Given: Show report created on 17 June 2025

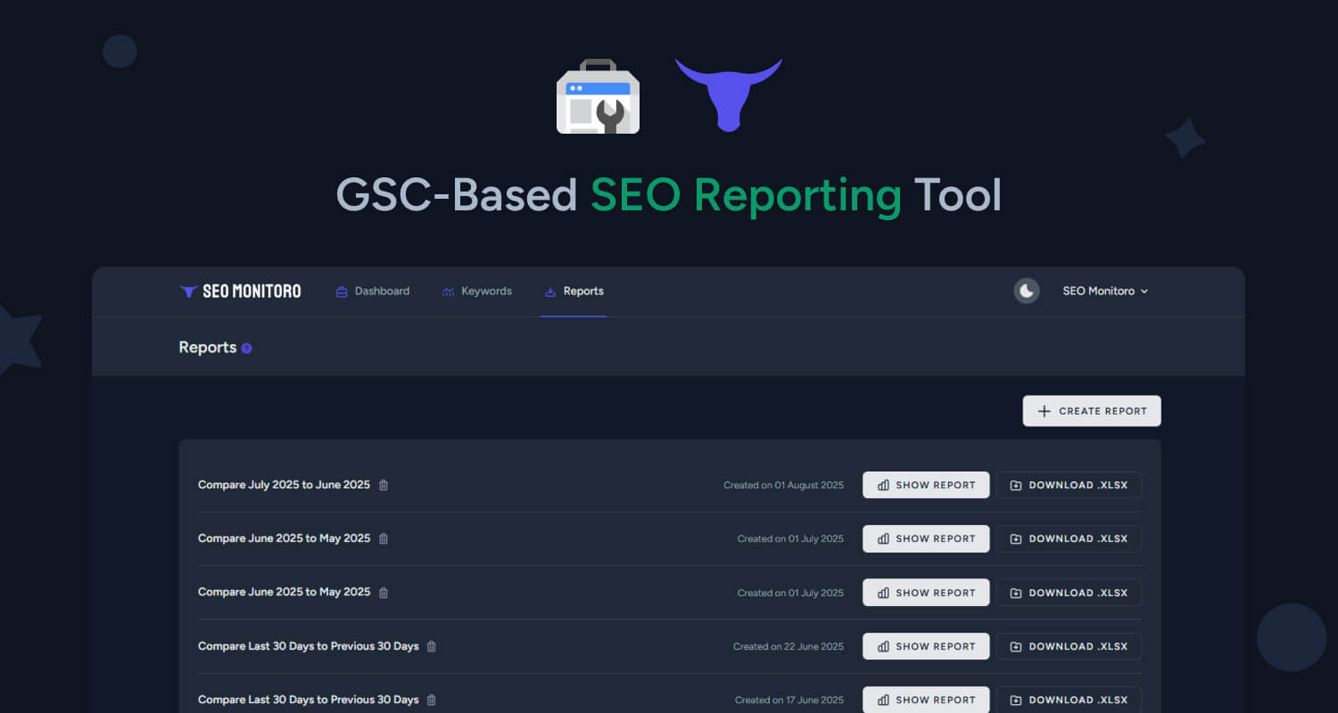Looking at the screenshot, I should [926, 700].
